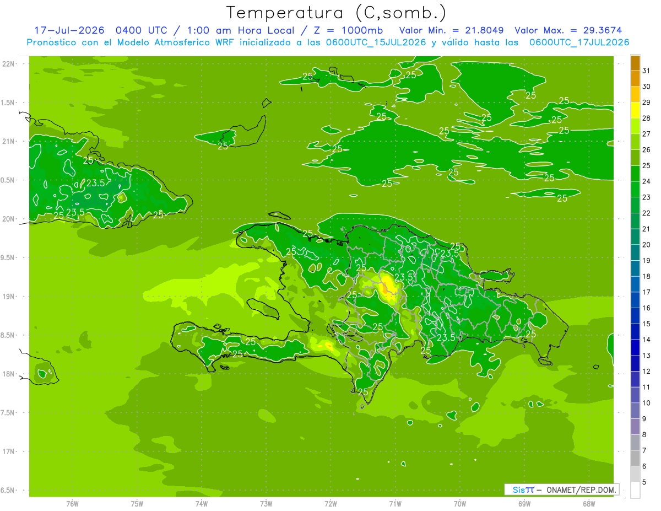Click the "76W" longitude axis label
This screenshot has width=661, height=511.
72,504
